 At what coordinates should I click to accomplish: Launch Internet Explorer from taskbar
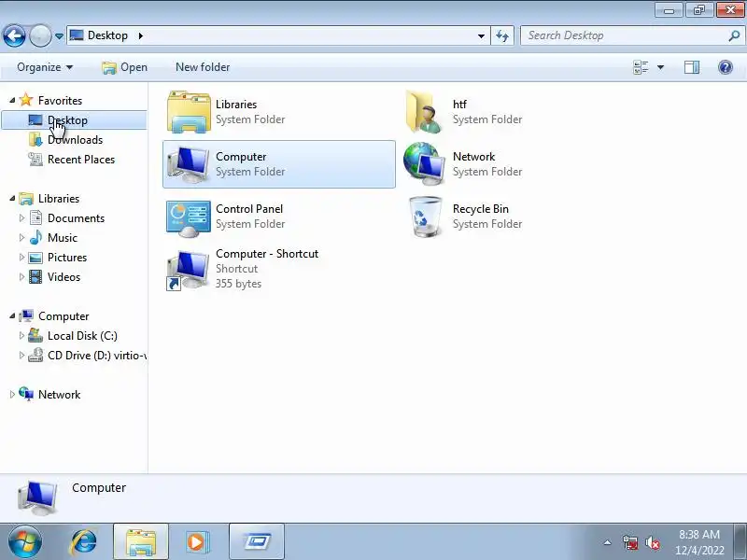(x=83, y=542)
